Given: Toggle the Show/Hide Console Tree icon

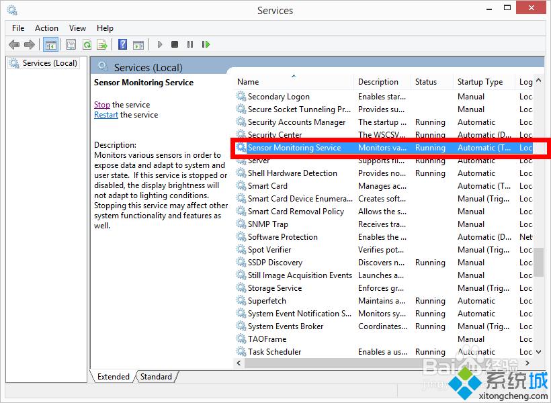Looking at the screenshot, I should (51, 44).
